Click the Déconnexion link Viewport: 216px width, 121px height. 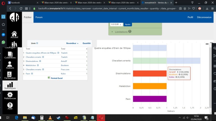[x=204, y=17]
